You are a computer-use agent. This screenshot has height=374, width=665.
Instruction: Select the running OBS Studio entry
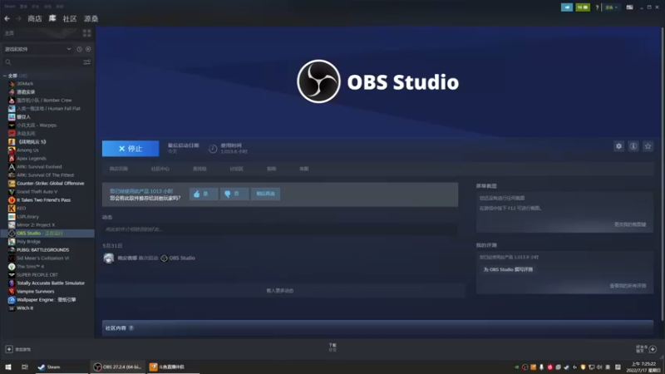click(x=47, y=234)
